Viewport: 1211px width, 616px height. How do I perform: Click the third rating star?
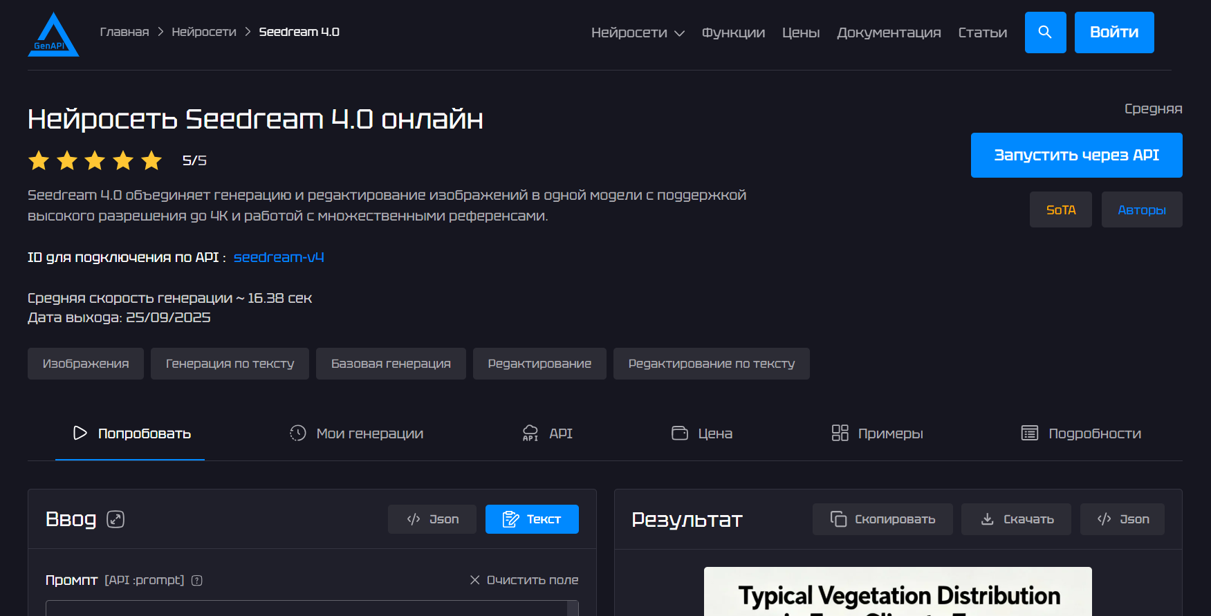pyautogui.click(x=95, y=160)
